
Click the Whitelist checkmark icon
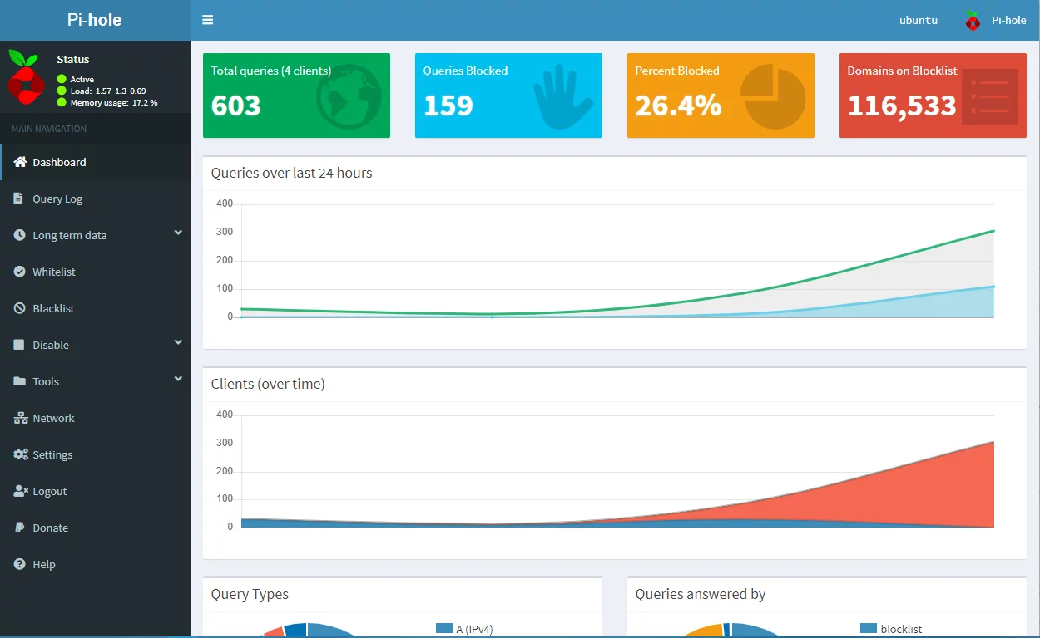click(20, 272)
